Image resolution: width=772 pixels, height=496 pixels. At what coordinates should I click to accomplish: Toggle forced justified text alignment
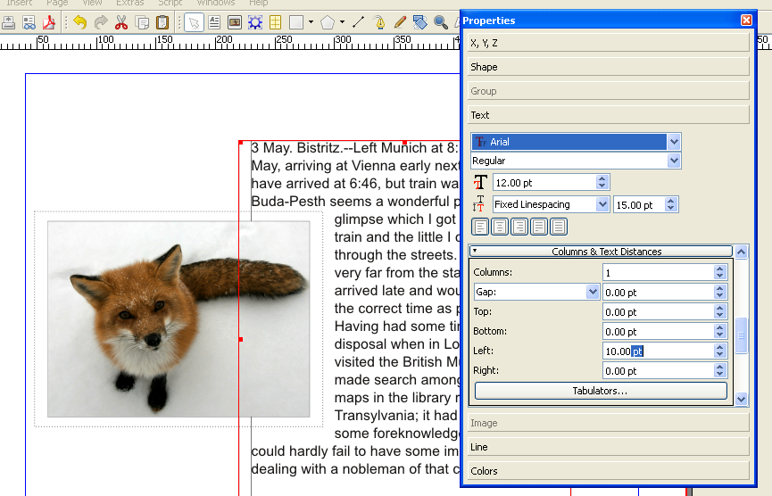pos(559,227)
